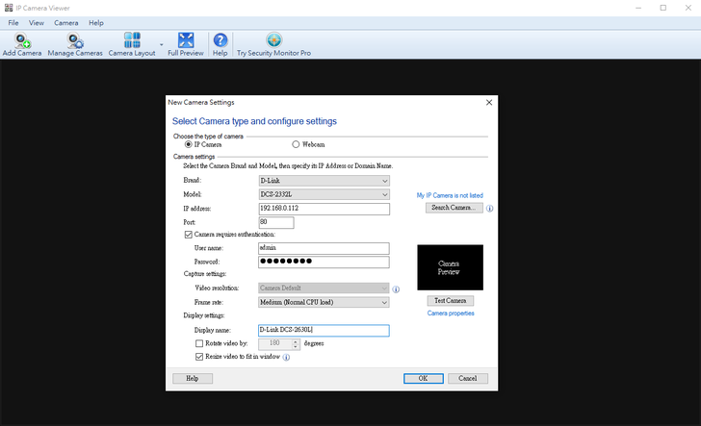Click My IP Camera is not listed link

[450, 195]
